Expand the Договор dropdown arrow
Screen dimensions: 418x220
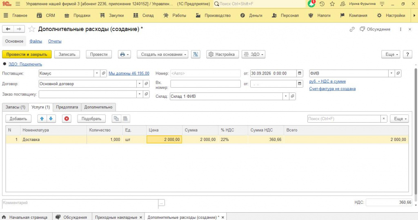(x=140, y=84)
